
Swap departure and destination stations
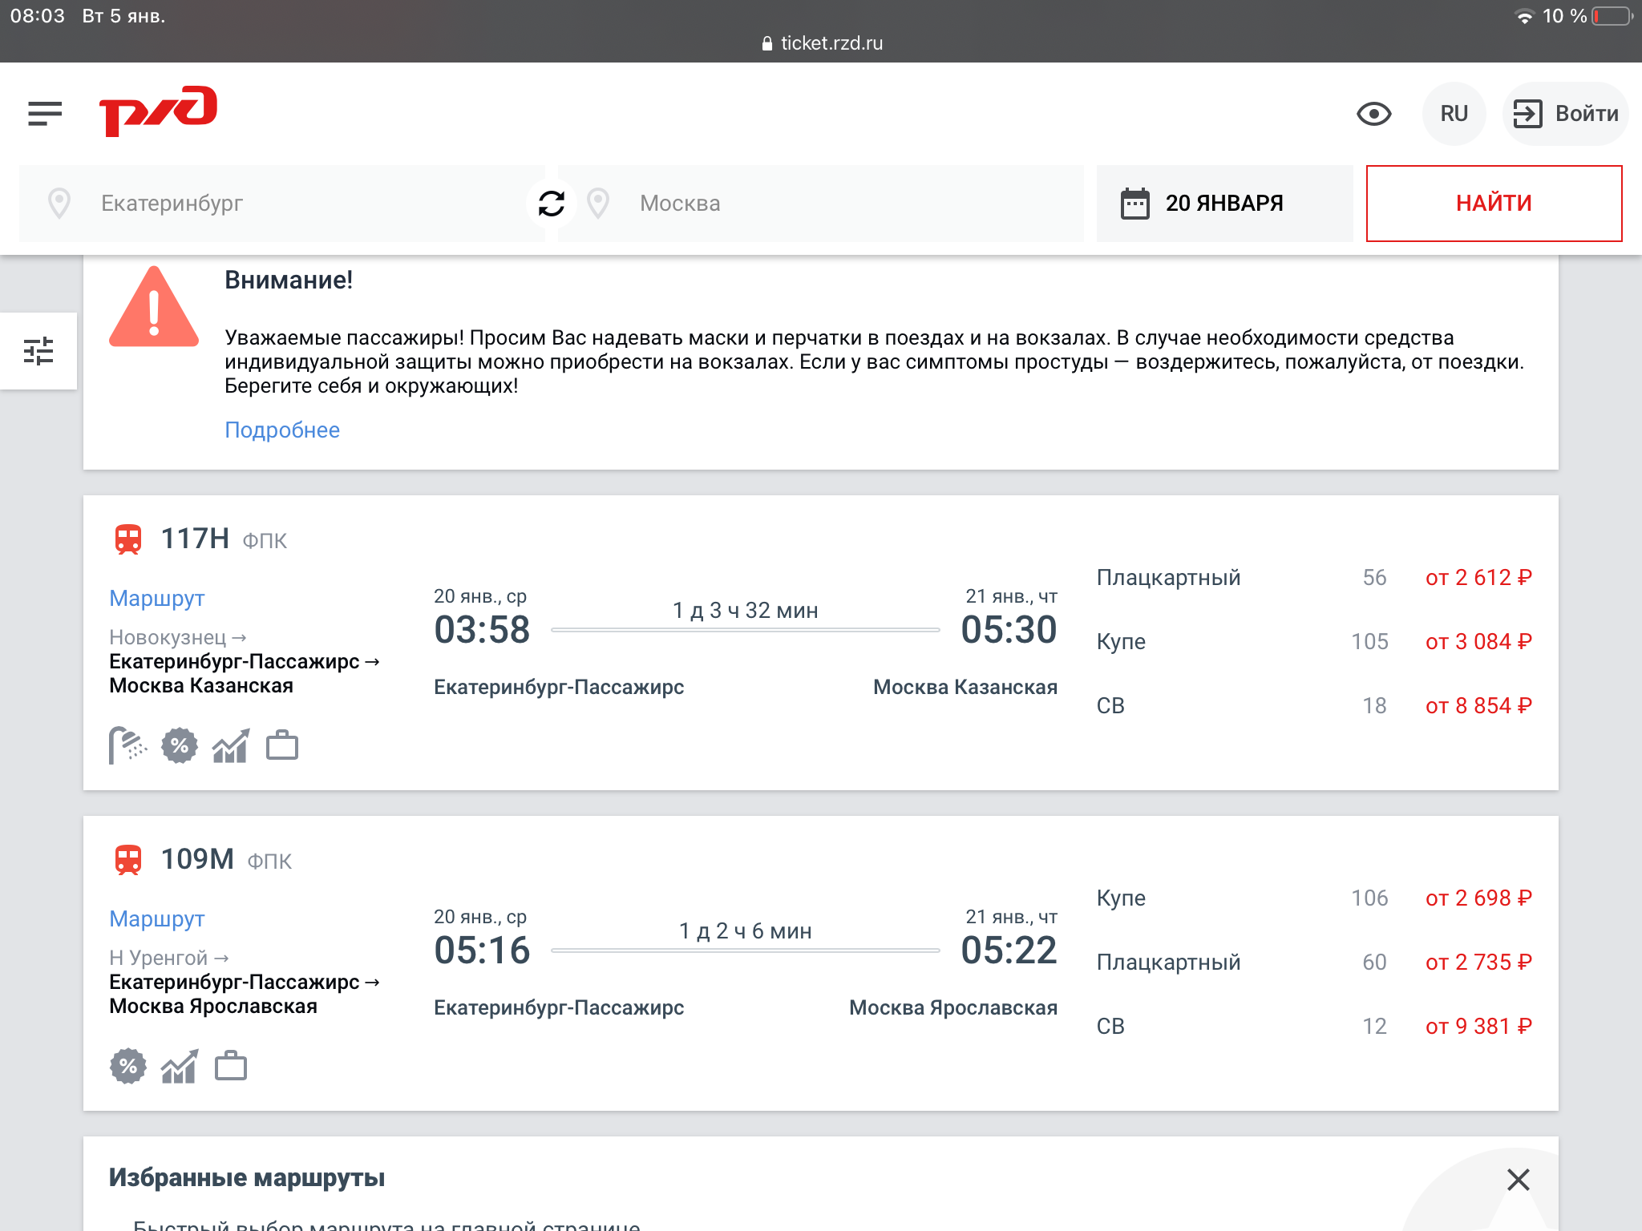552,204
